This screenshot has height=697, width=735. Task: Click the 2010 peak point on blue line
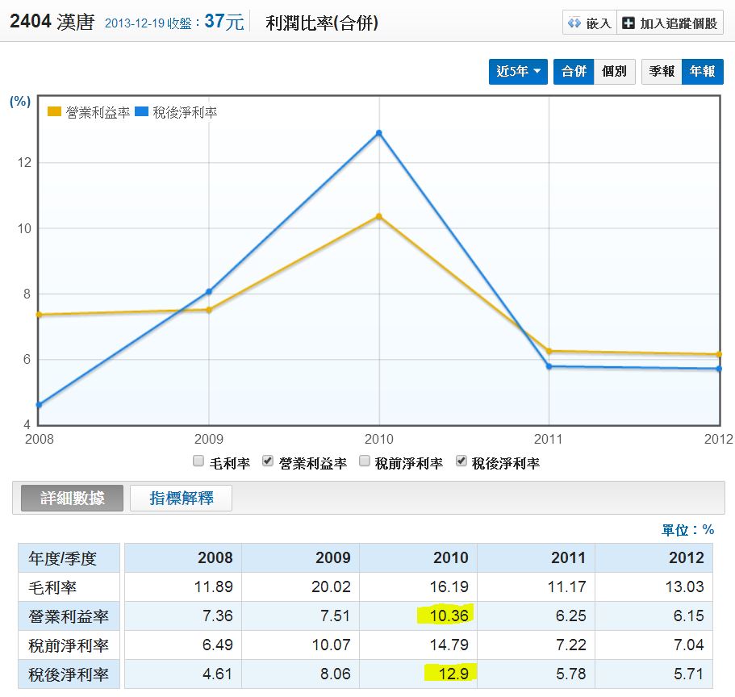(378, 133)
